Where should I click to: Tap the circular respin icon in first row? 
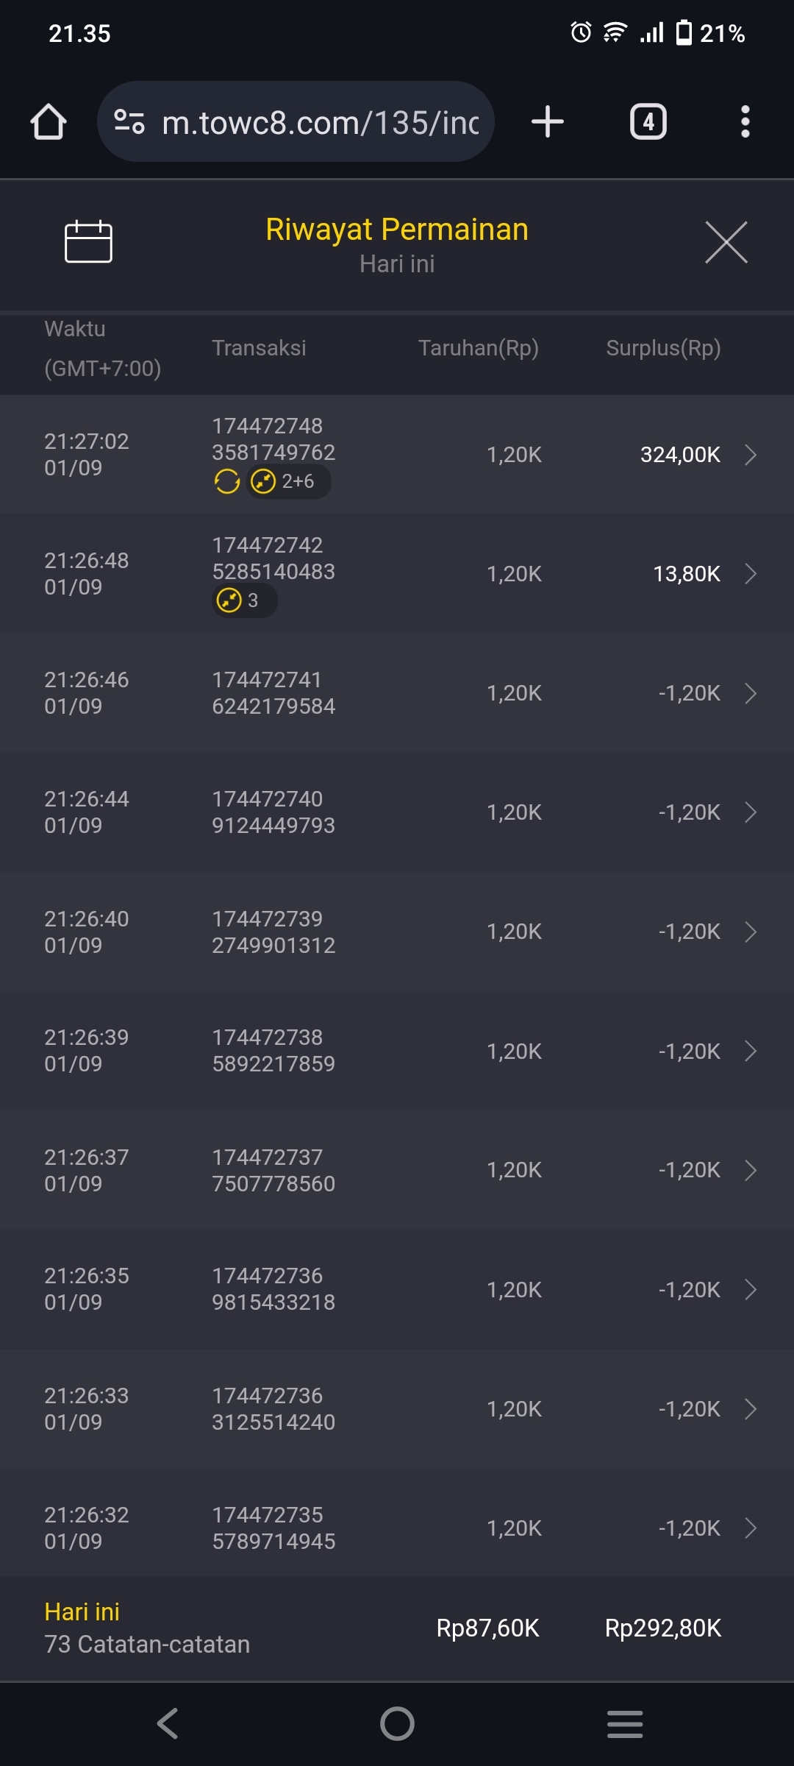(x=226, y=482)
